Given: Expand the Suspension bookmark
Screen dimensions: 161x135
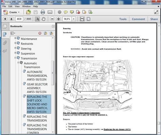Looking at the screenshot, I should tap(15, 53).
